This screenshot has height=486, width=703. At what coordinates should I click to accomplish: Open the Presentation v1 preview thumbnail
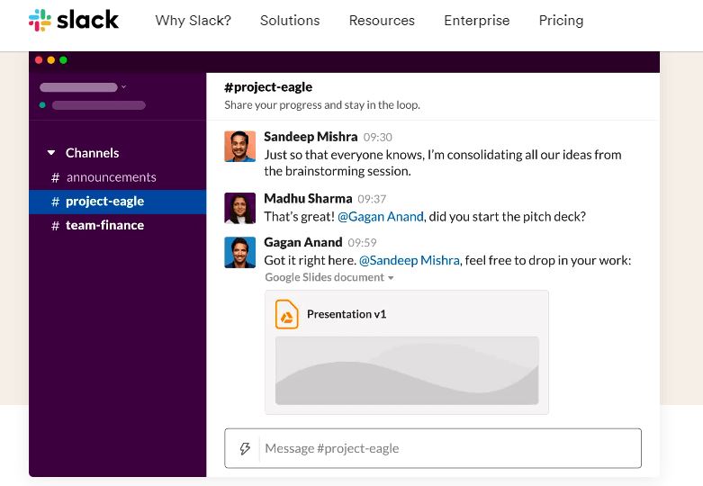pyautogui.click(x=407, y=370)
